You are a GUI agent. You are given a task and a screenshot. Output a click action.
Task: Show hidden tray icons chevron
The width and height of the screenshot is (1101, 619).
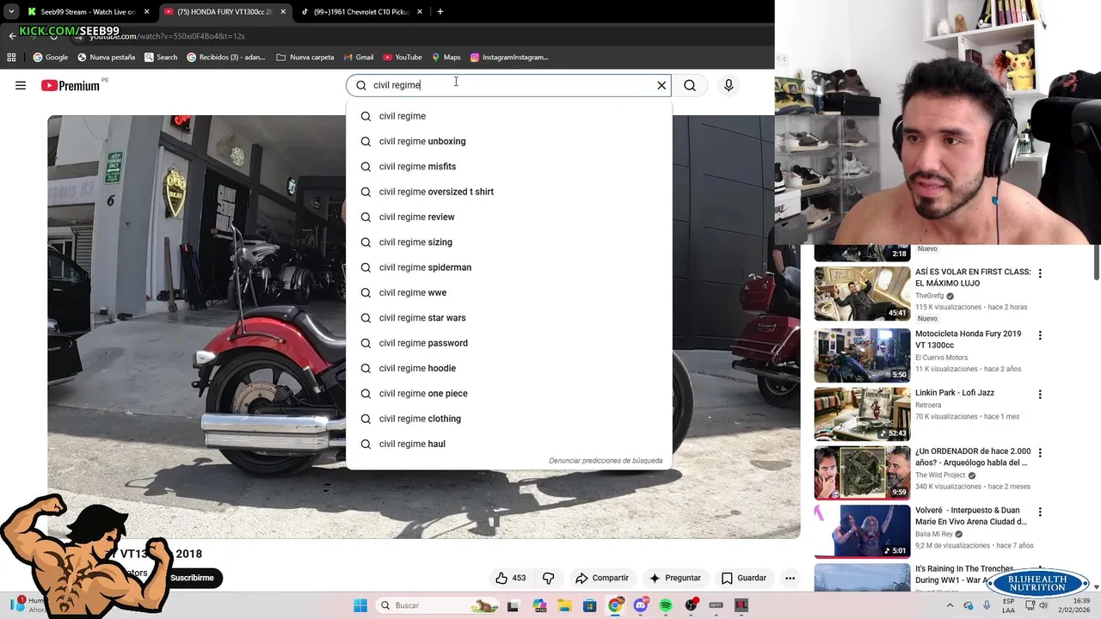pos(952,605)
